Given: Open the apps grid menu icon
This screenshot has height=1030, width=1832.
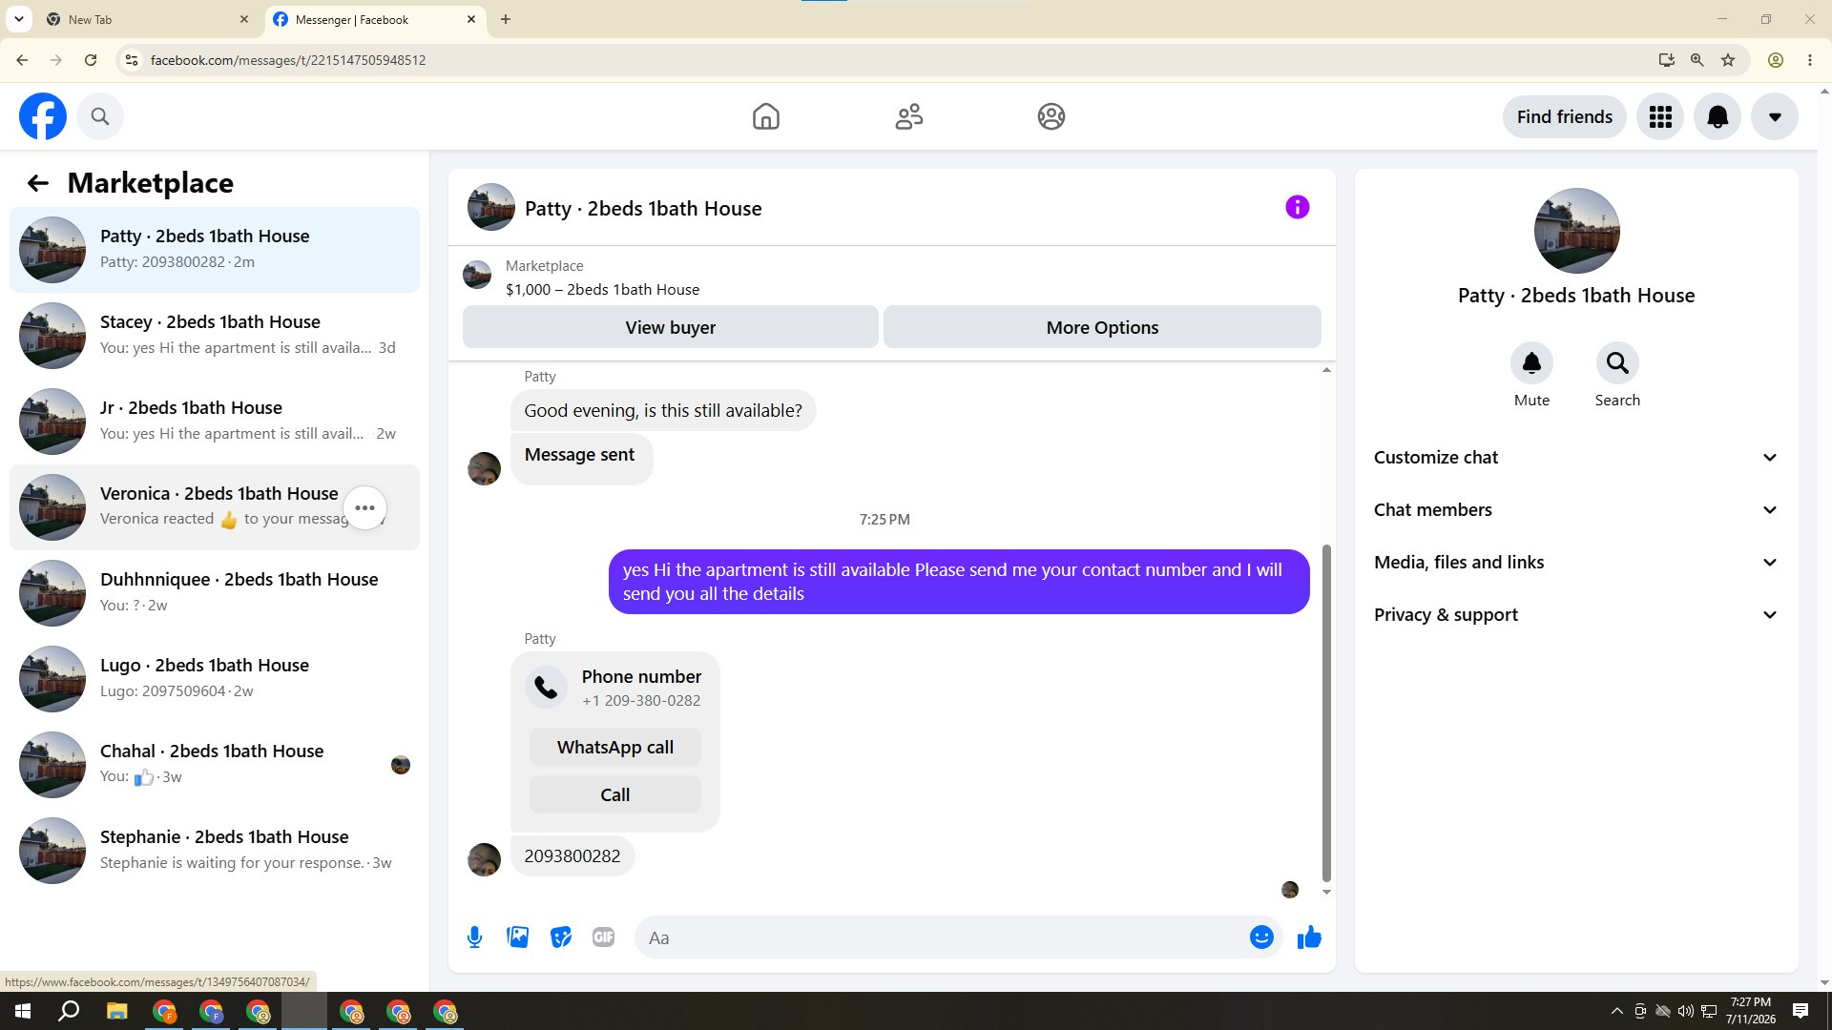Looking at the screenshot, I should tap(1660, 116).
